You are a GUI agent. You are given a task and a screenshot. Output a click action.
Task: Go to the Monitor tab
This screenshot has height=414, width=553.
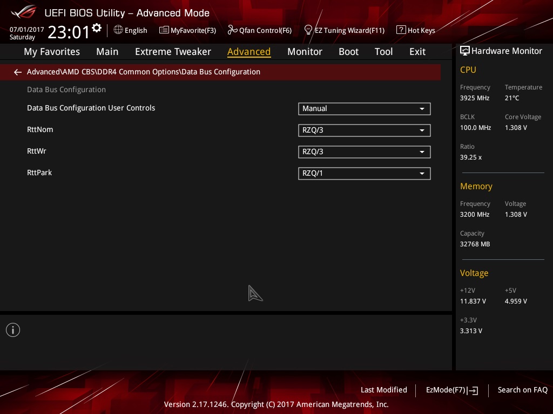click(305, 52)
